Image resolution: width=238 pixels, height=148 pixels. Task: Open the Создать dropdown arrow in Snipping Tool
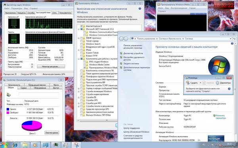click(200, 83)
